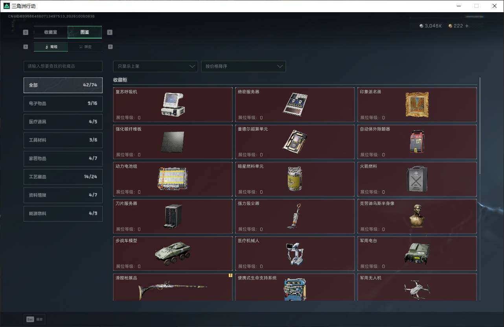
Task: Click the Esc 返回 back button
Action: [x=35, y=320]
